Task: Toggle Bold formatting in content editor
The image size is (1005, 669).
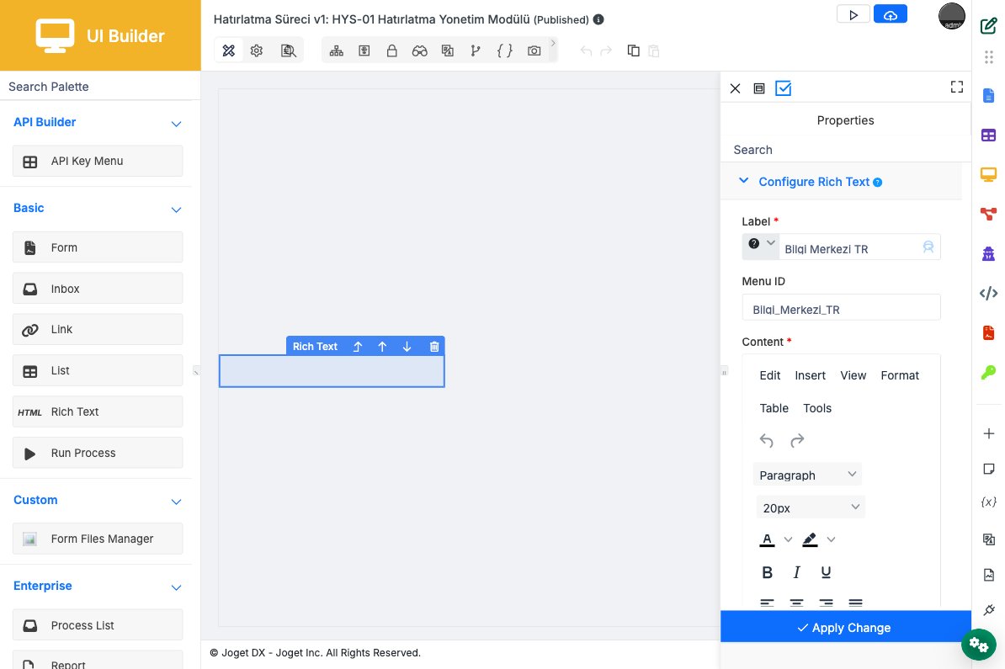Action: pyautogui.click(x=767, y=572)
